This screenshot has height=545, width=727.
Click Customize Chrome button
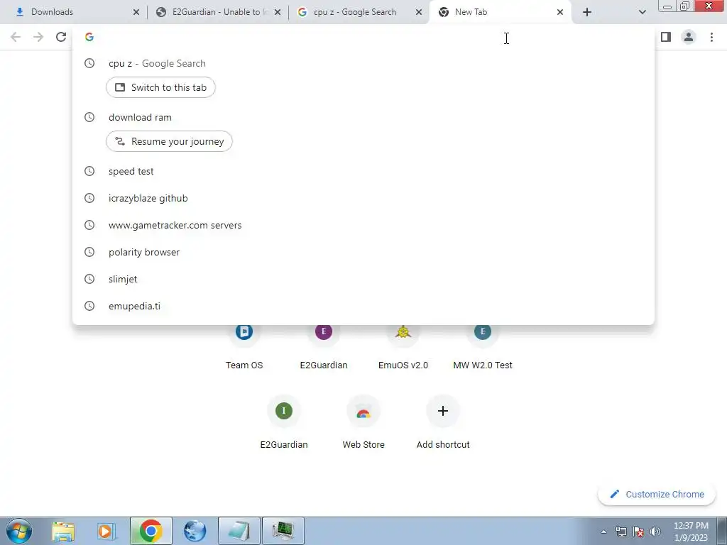[657, 495]
